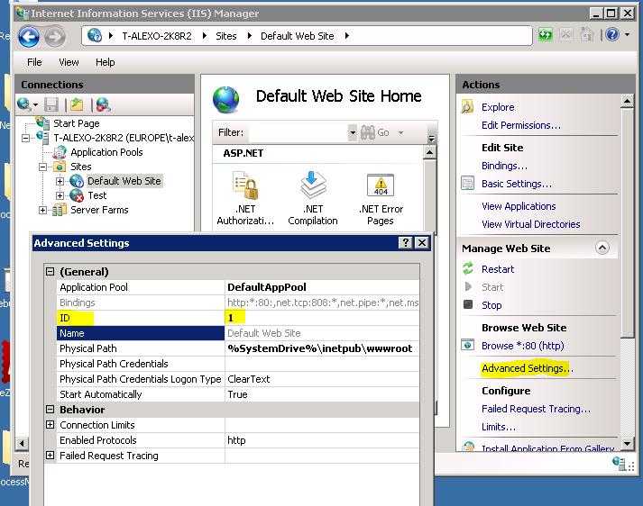The image size is (643, 506).
Task: Expand the Failed Request Tracing property
Action: coord(50,456)
